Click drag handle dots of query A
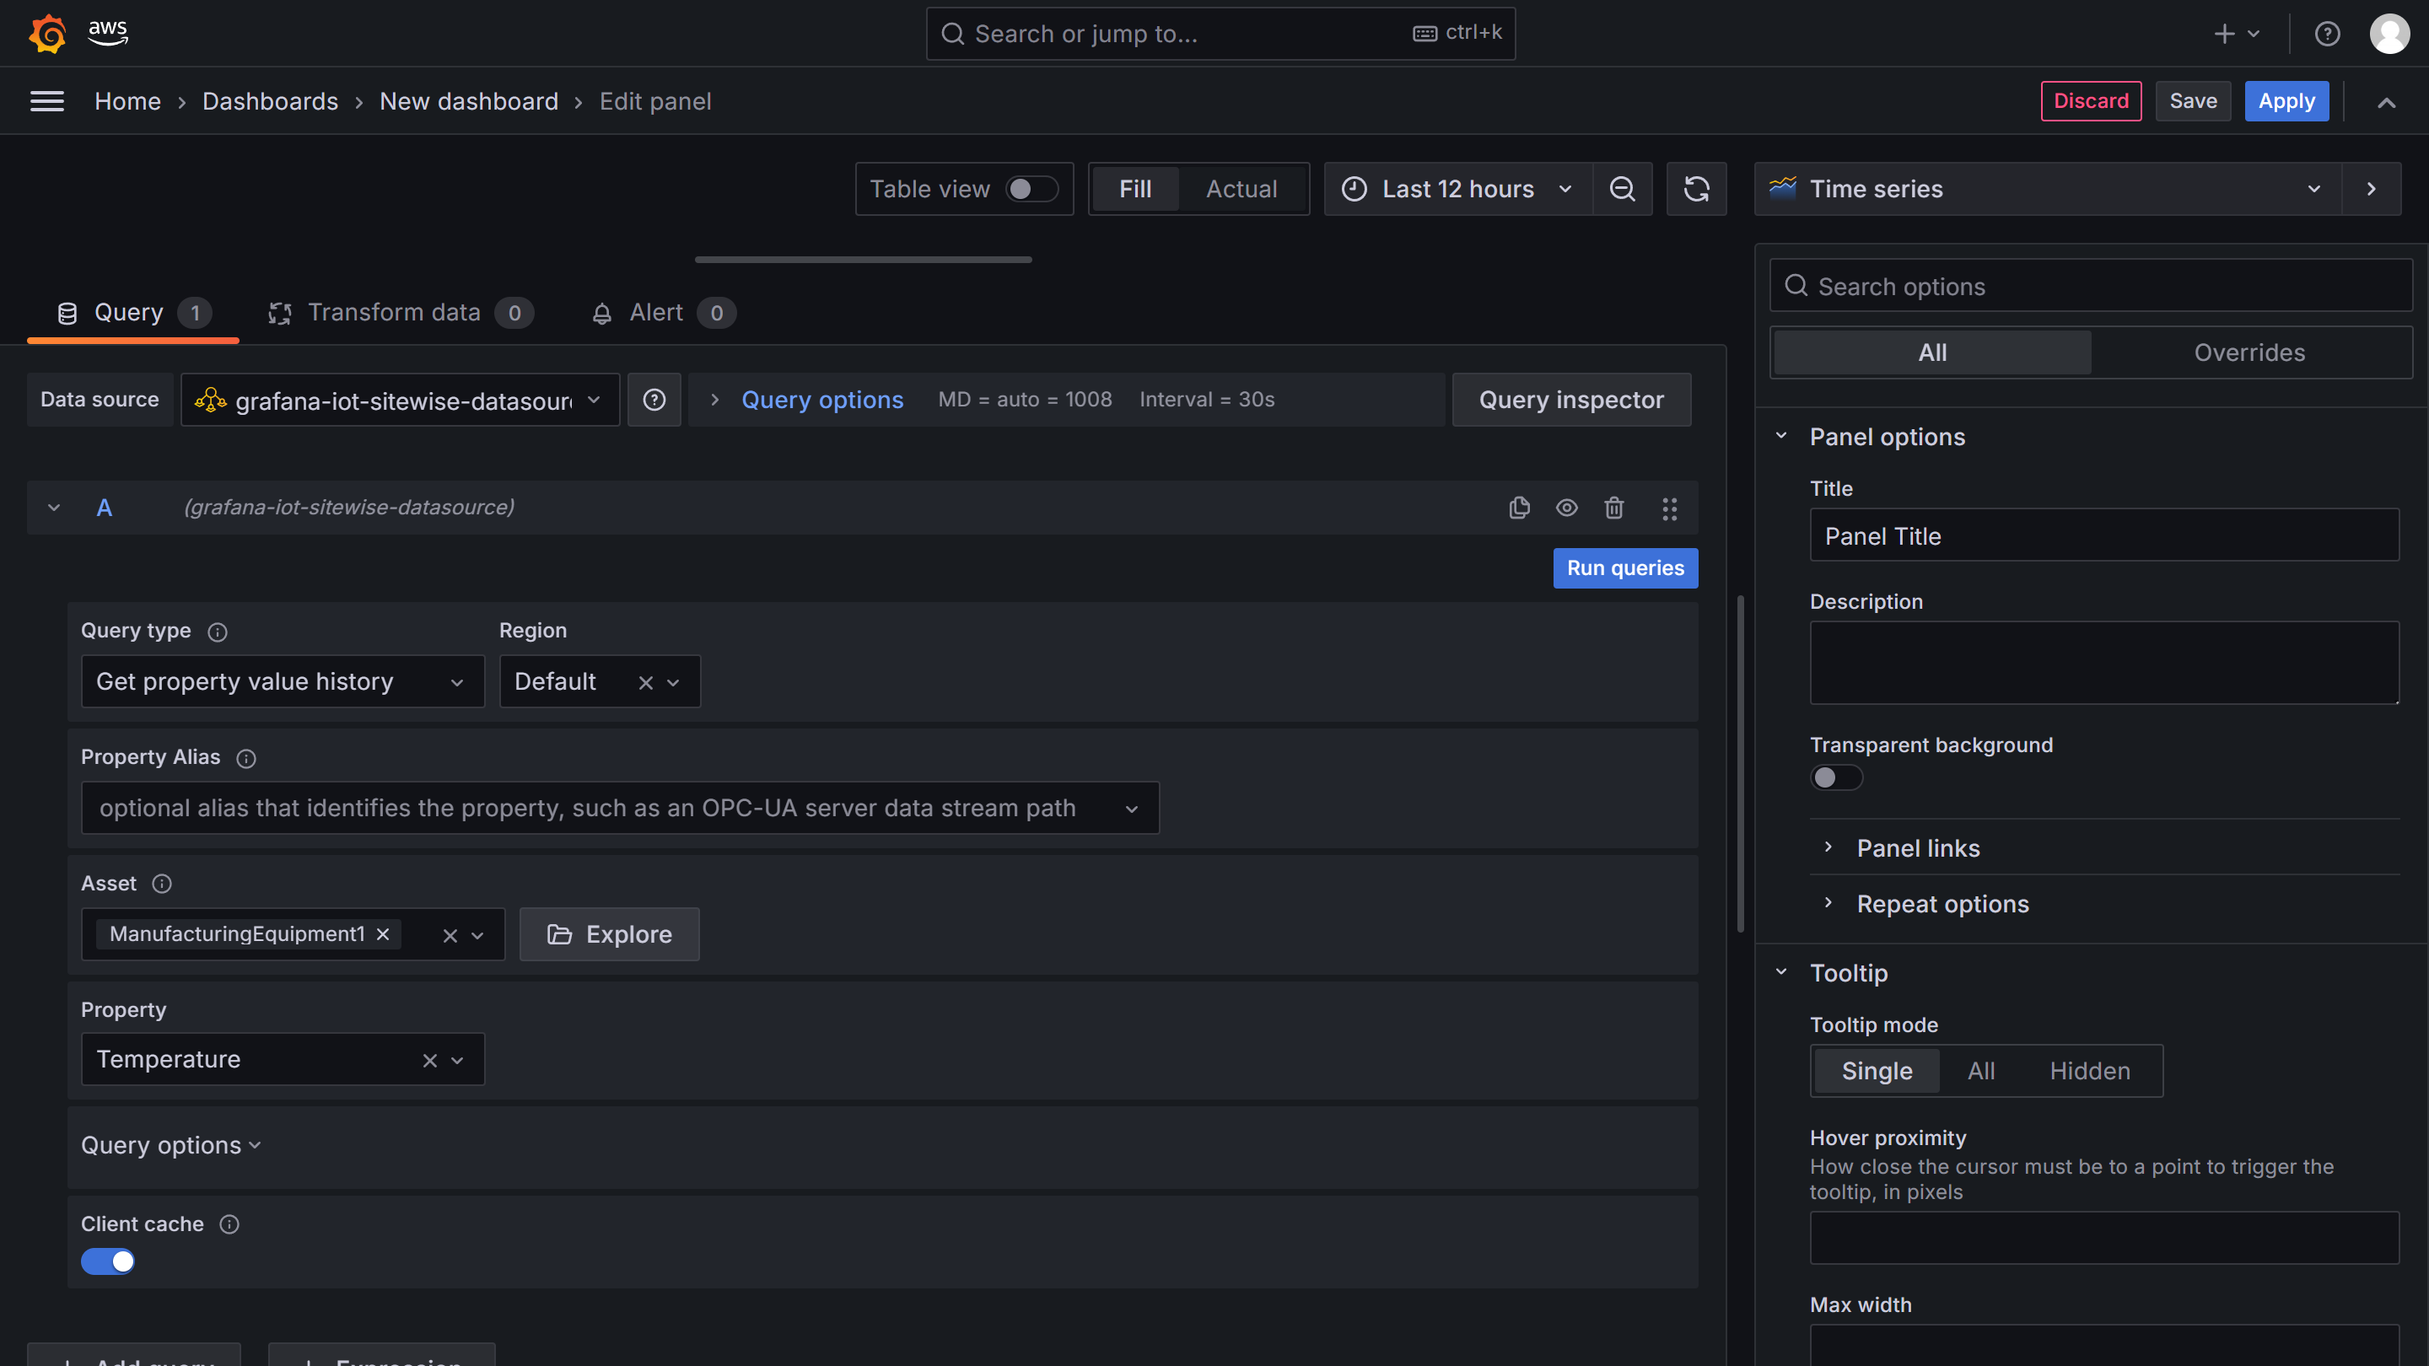This screenshot has width=2429, height=1366. [1669, 509]
